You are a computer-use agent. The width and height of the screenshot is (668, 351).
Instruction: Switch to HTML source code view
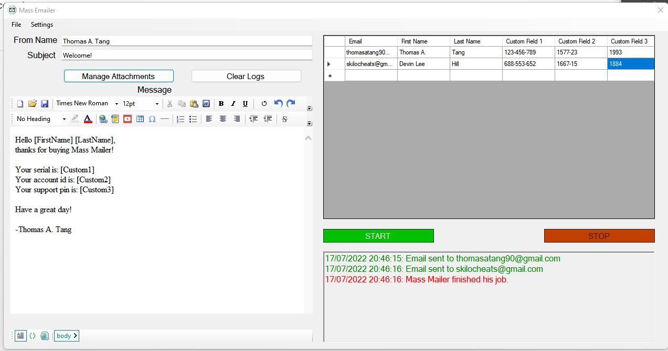(33, 336)
